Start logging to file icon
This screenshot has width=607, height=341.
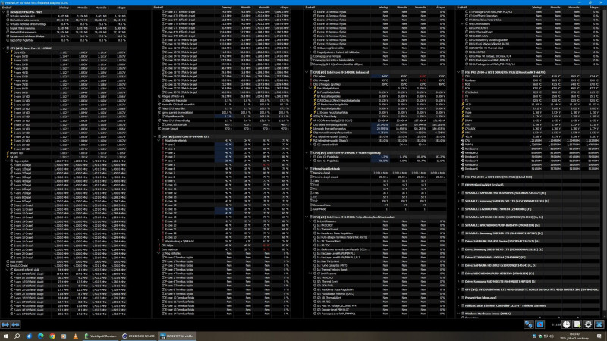tap(577, 324)
